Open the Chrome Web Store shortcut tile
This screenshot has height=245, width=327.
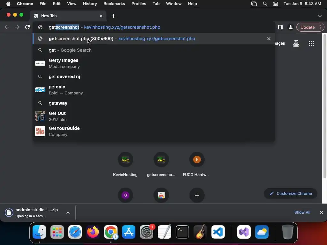tap(161, 195)
